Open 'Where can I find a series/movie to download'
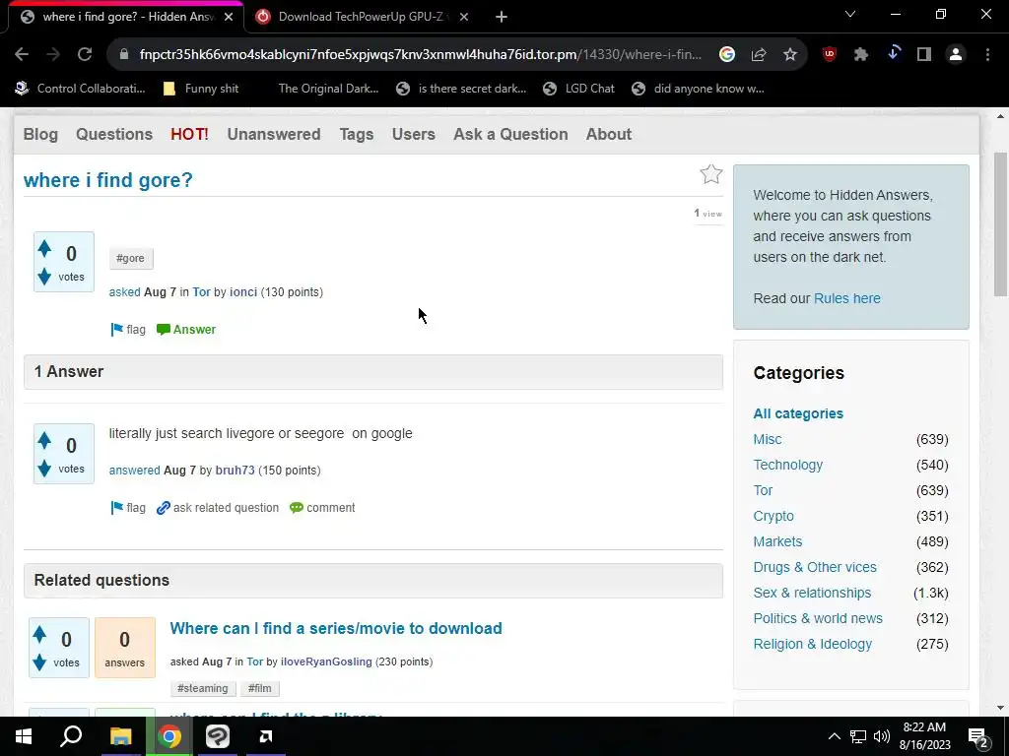Viewport: 1009px width, 756px height. pyautogui.click(x=336, y=628)
